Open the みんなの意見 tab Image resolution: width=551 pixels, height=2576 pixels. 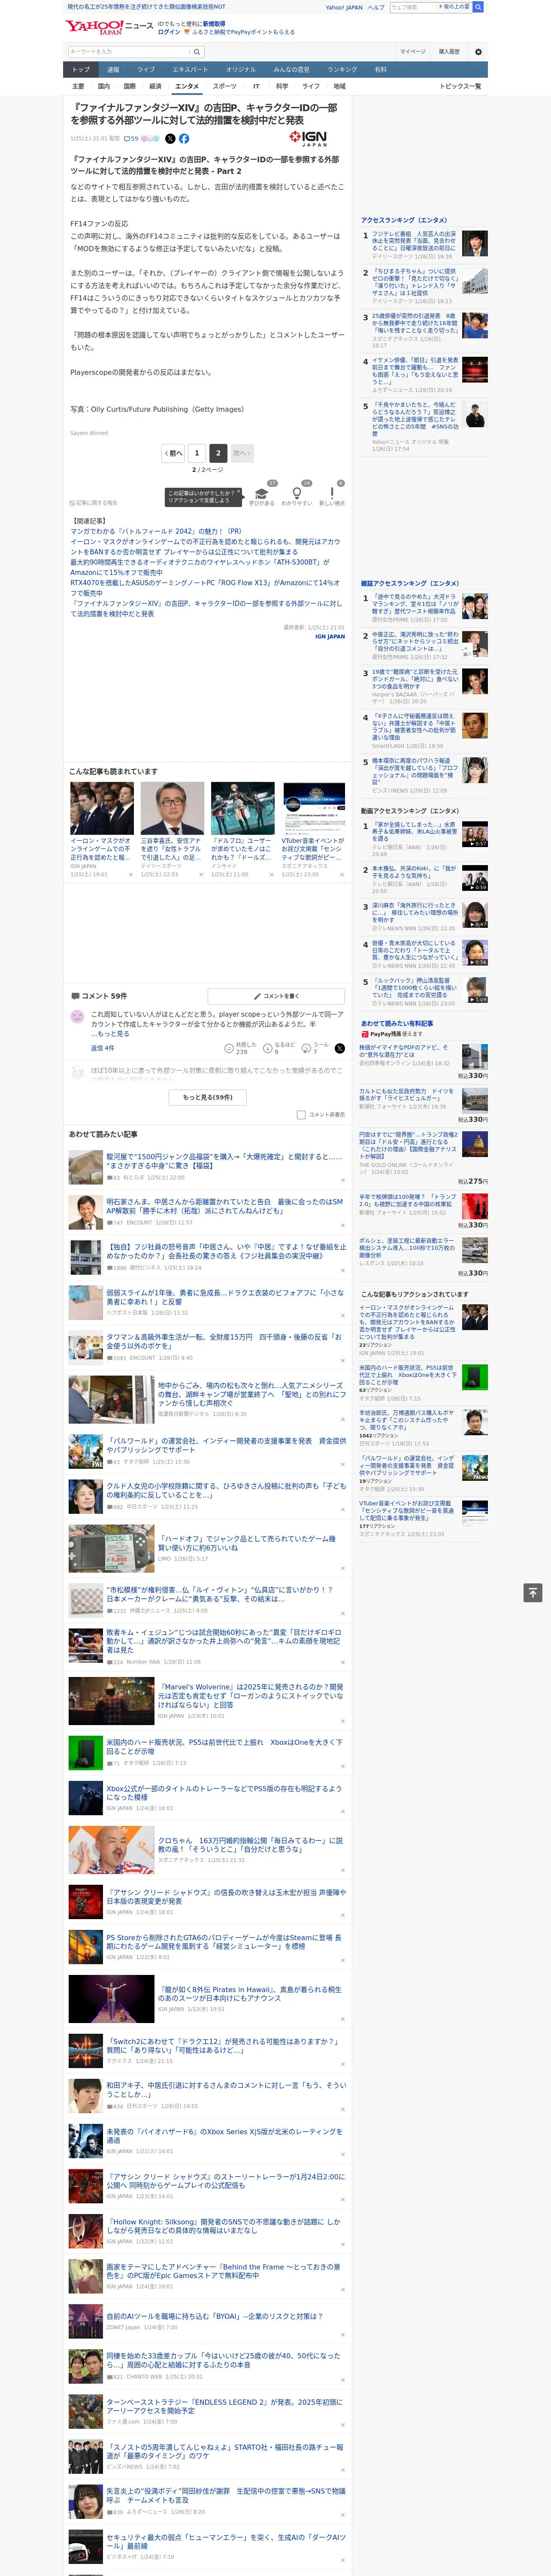click(x=291, y=70)
